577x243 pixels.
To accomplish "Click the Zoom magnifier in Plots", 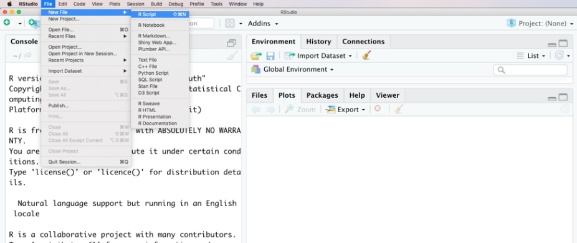I will point(289,109).
